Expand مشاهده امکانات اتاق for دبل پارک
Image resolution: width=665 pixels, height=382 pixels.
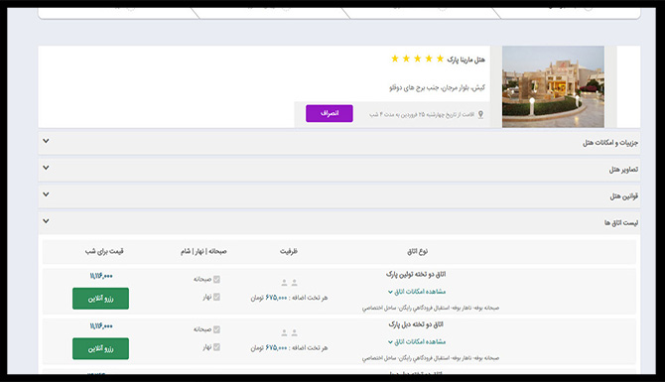coord(417,341)
